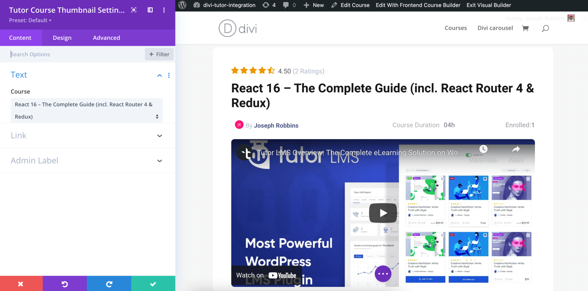588x291 pixels.
Task: Collapse the Text settings section
Action: tap(160, 75)
